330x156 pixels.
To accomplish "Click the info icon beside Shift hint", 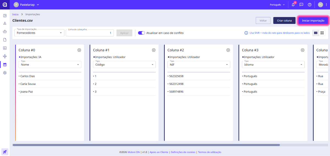I will click(x=246, y=33).
